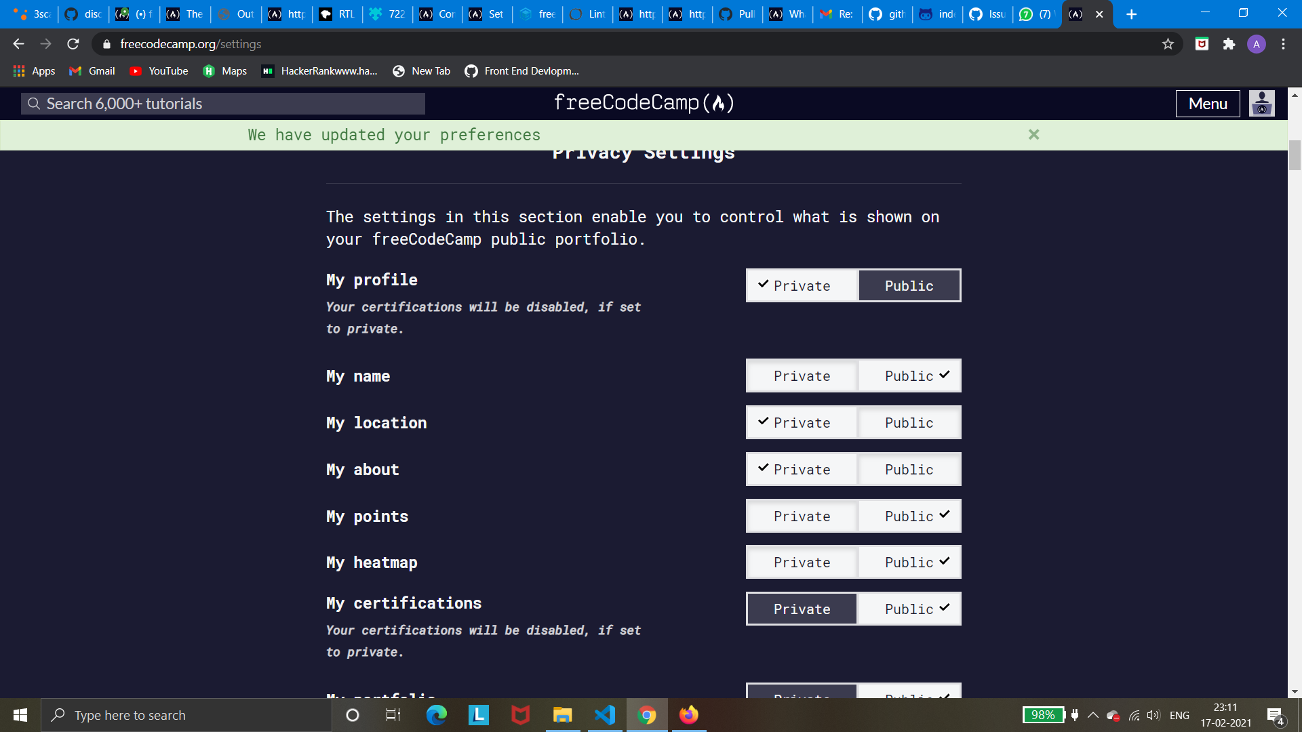Set My name to Private
The width and height of the screenshot is (1302, 732).
pos(802,375)
